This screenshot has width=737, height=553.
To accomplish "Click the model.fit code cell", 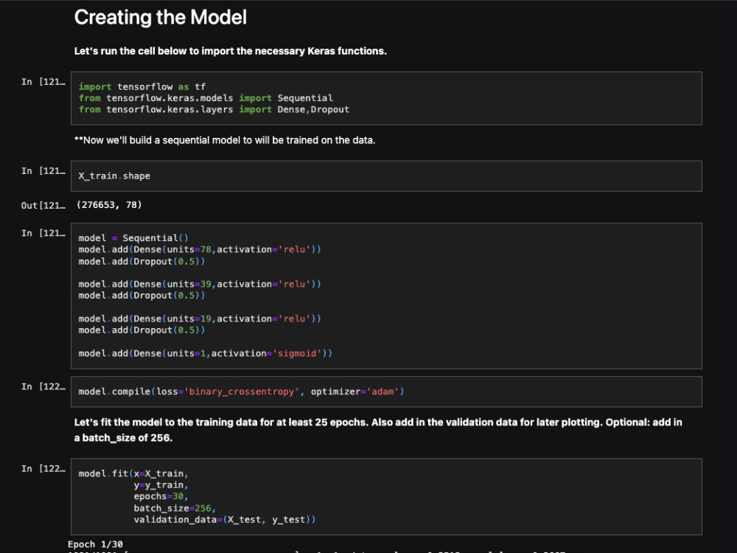I will pos(386,496).
